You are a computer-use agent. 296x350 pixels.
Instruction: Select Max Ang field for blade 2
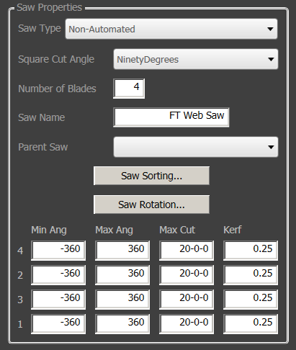coord(122,275)
